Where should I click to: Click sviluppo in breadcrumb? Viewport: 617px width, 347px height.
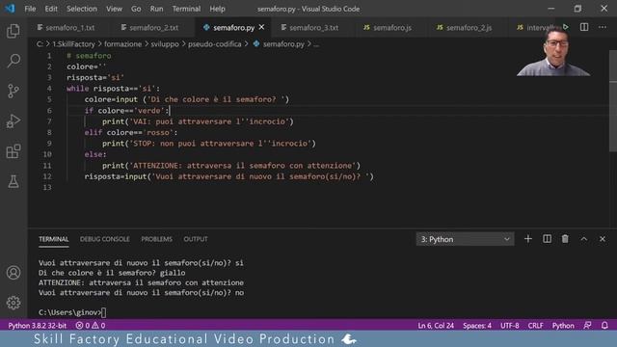[x=165, y=44]
